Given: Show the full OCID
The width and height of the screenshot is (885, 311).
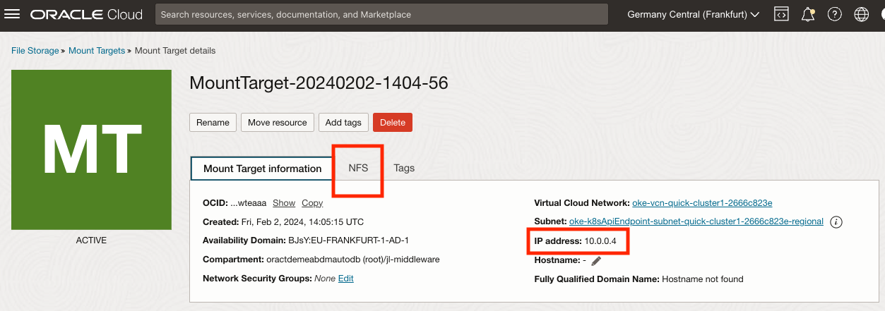Looking at the screenshot, I should click(284, 202).
